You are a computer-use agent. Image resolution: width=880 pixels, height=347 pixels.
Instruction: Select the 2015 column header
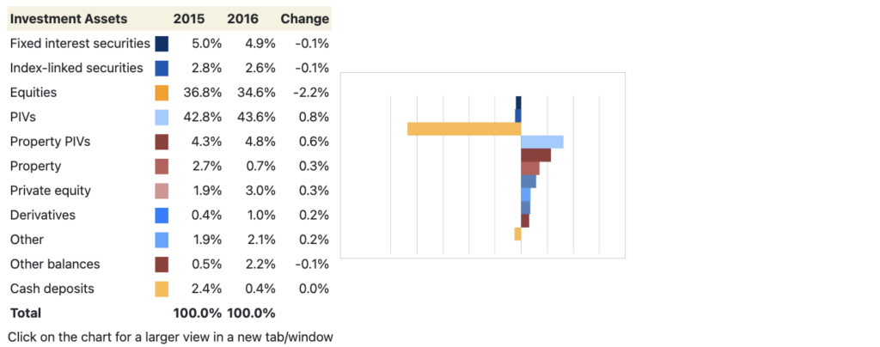[x=188, y=19]
